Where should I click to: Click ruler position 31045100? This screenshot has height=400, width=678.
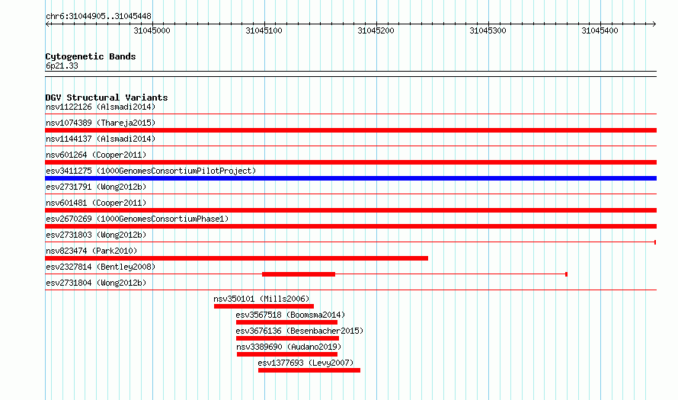click(x=264, y=30)
